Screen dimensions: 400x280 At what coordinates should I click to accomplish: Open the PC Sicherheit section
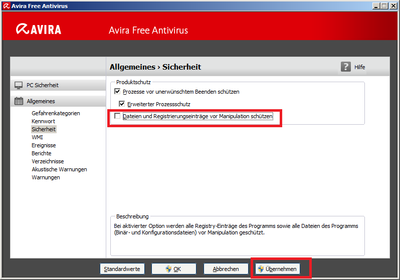coord(58,85)
